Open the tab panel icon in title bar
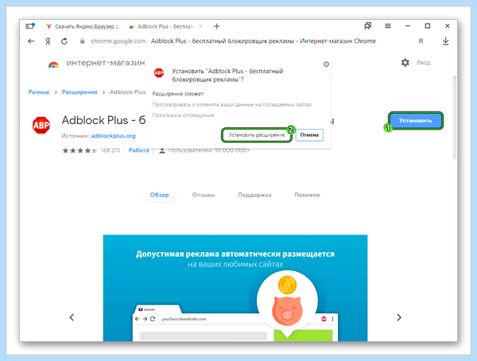477x361 pixels. point(30,26)
